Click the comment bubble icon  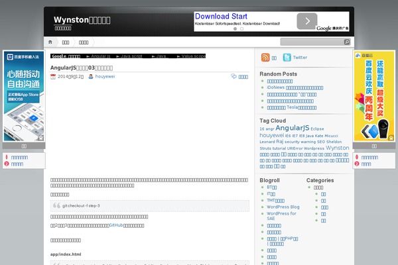point(233,76)
